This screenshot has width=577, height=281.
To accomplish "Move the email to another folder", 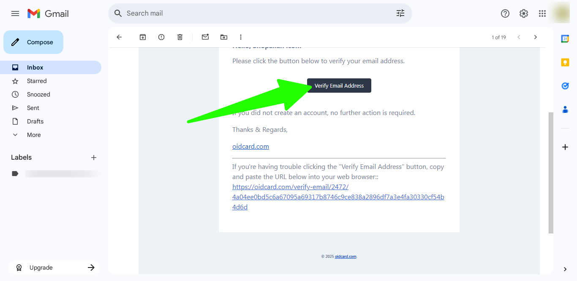I will (223, 37).
